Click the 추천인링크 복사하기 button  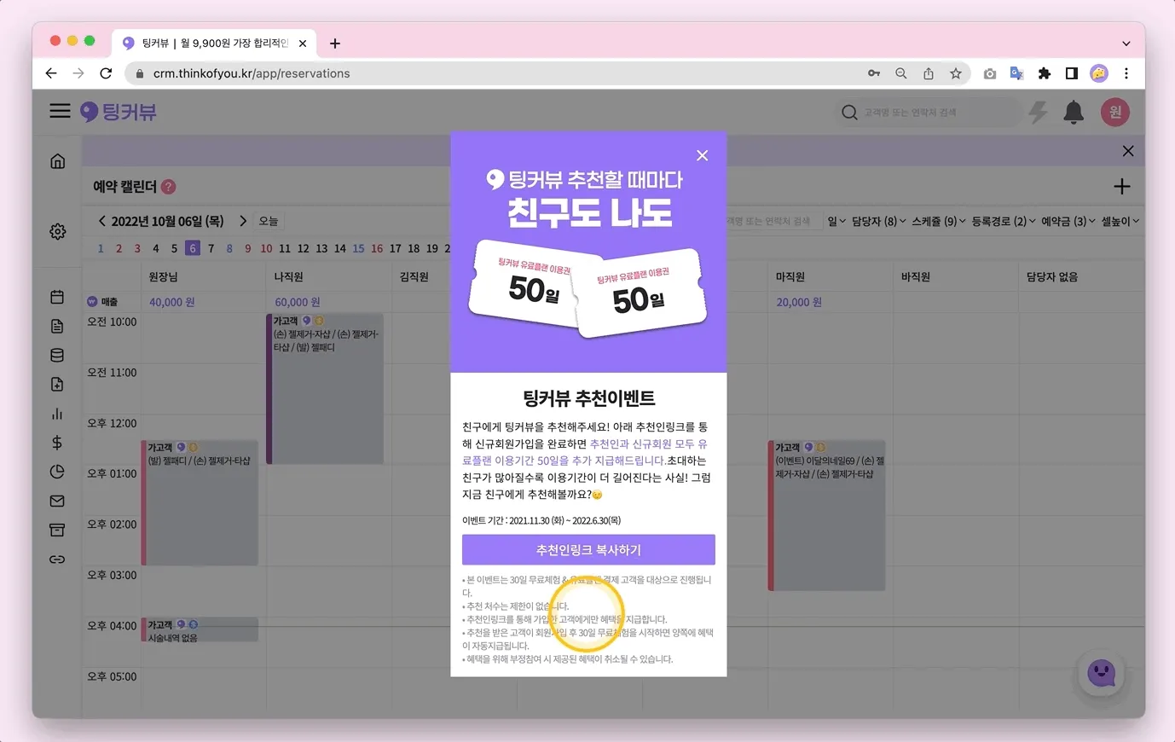[588, 550]
